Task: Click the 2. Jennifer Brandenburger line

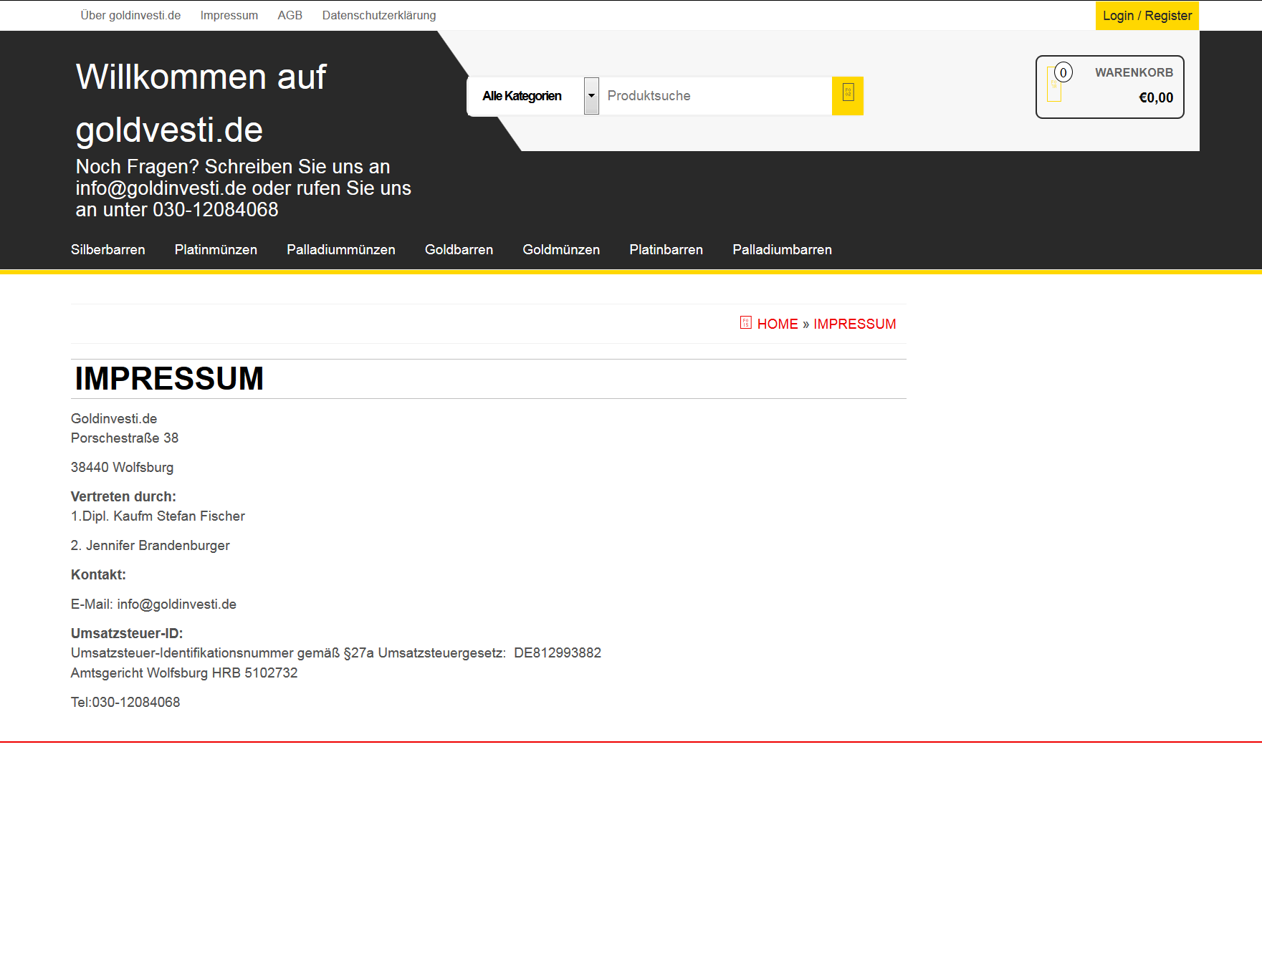Action: 150,546
